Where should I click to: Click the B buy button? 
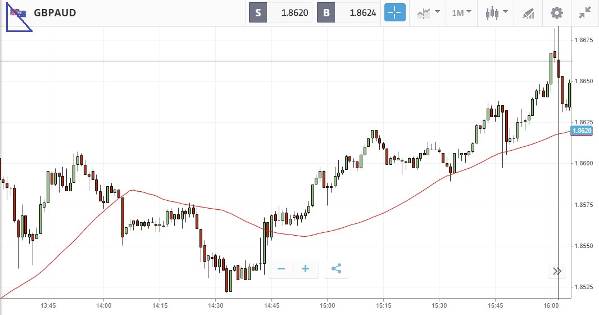[326, 12]
